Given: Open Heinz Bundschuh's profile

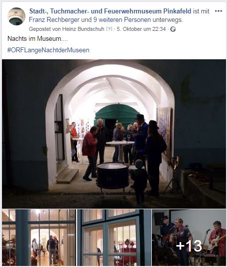Looking at the screenshot, I should click(83, 29).
